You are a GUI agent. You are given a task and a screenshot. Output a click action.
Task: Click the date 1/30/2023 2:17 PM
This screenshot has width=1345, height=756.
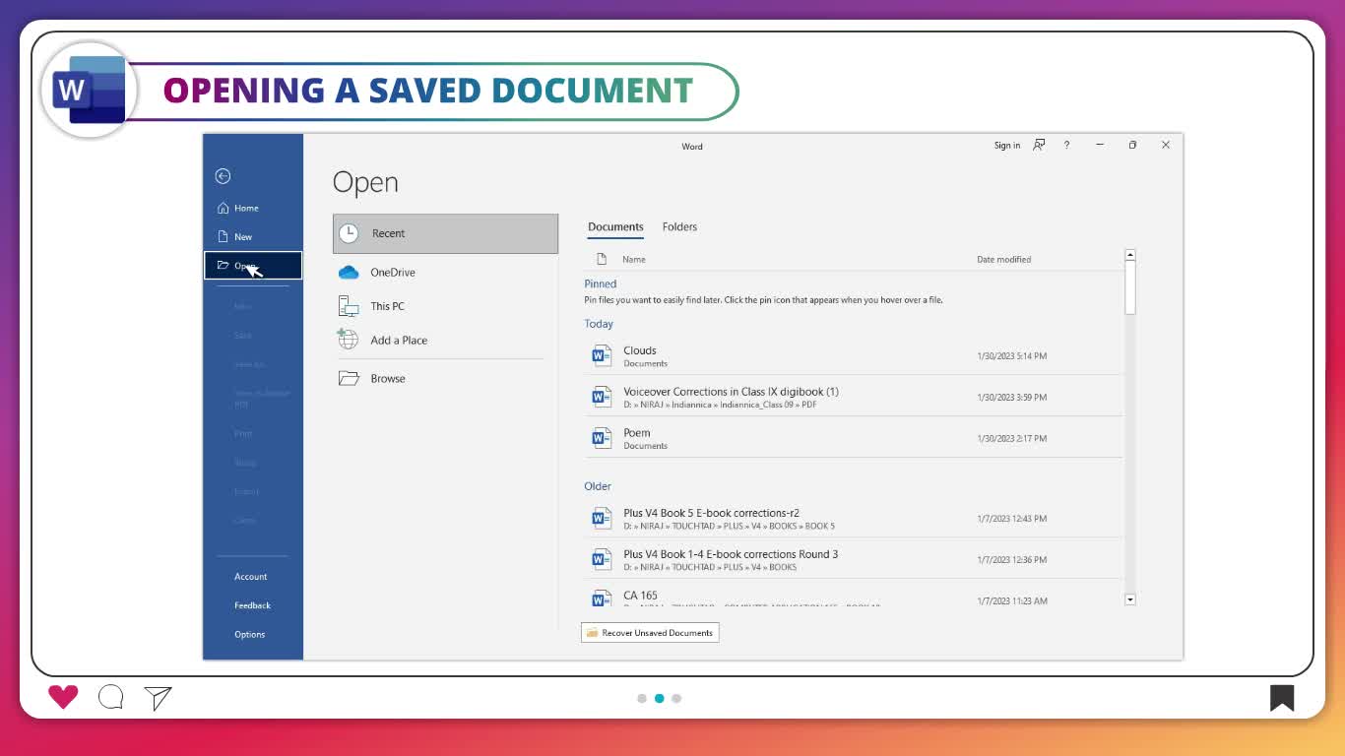1011,439
